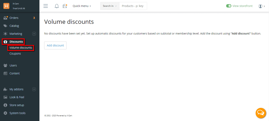Click the Volume discounts page heading
269x121 pixels.
69,22
